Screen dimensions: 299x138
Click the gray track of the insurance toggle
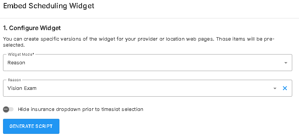click(11, 109)
